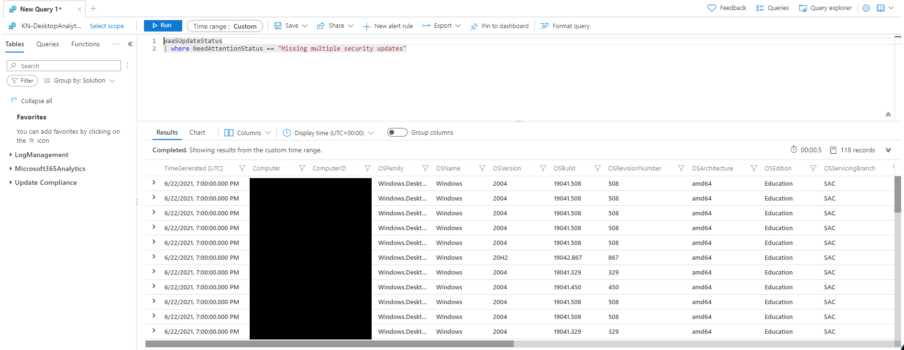This screenshot has width=904, height=350.
Task: Switch to the Chart tab
Action: 197,132
